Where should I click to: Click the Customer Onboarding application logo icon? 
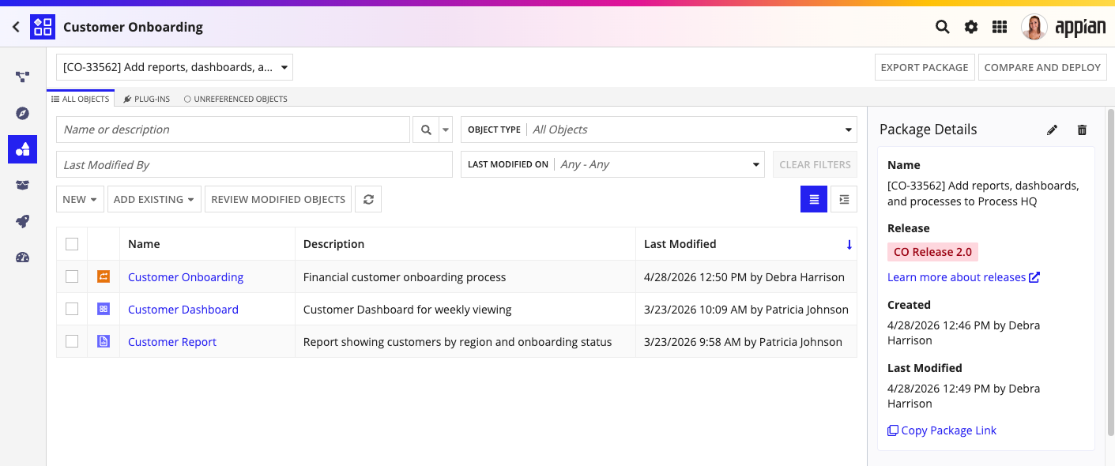point(43,27)
